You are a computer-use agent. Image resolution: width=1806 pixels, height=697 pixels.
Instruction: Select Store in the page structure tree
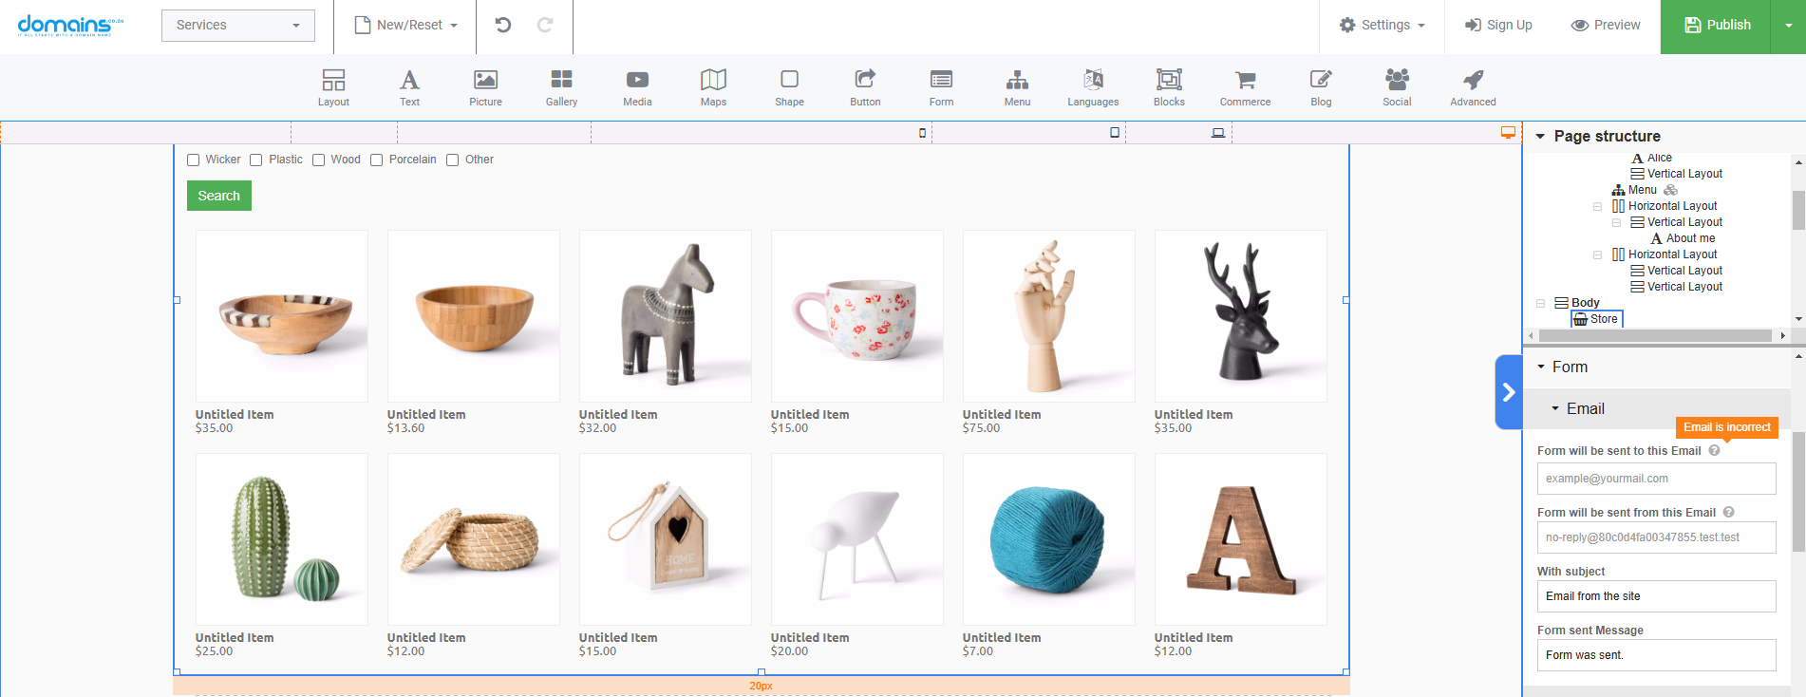(x=1603, y=319)
